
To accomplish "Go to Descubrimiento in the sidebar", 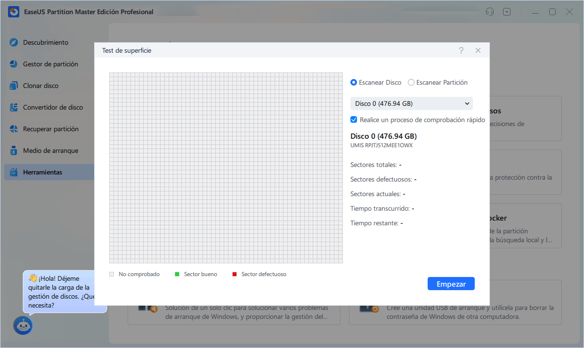I will tap(46, 42).
